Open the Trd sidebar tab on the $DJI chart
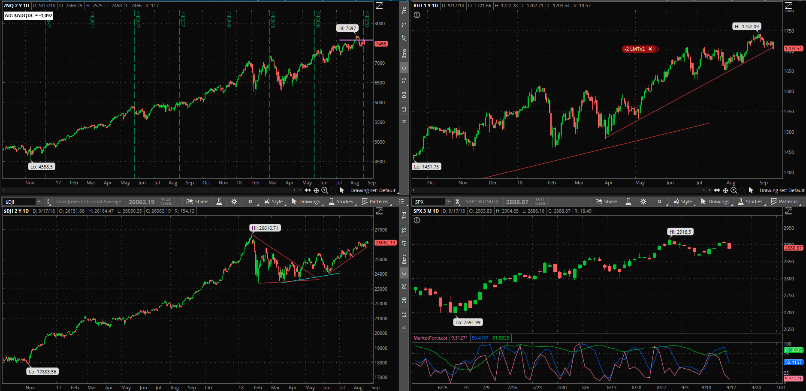 (x=404, y=215)
